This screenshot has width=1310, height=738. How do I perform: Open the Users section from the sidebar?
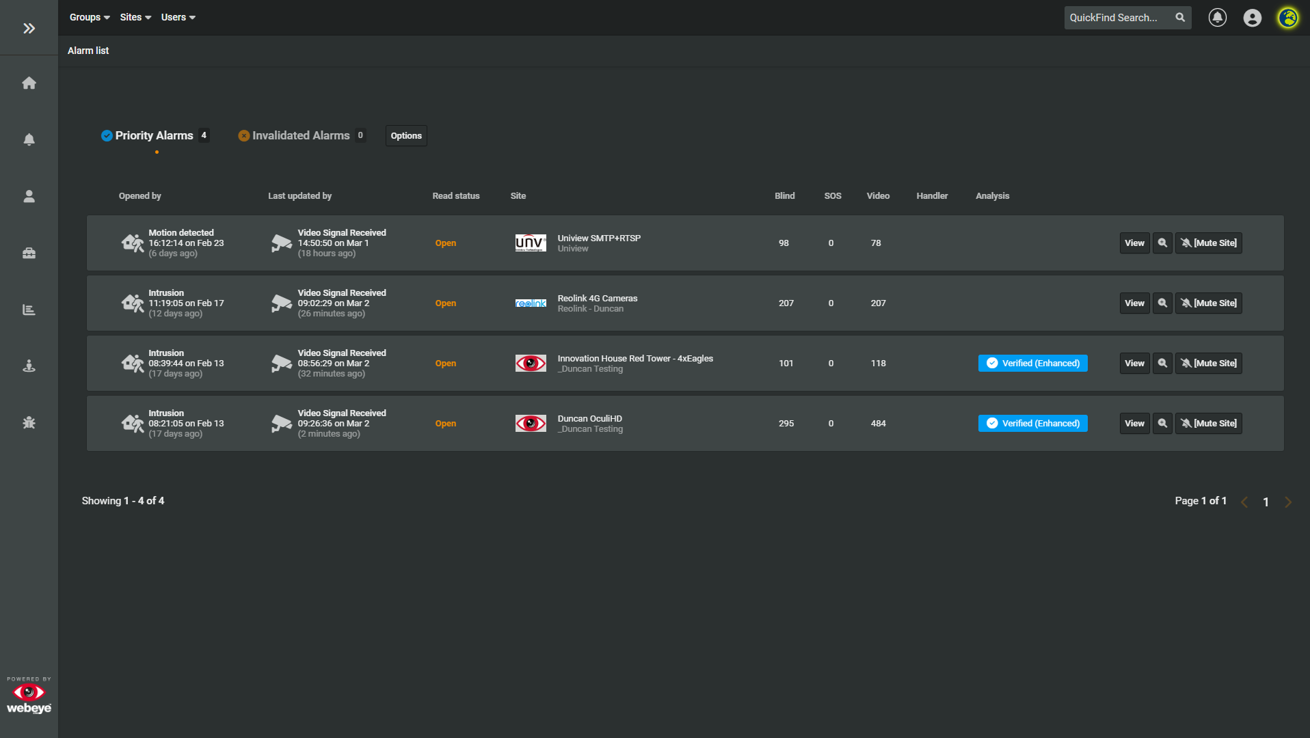(29, 196)
